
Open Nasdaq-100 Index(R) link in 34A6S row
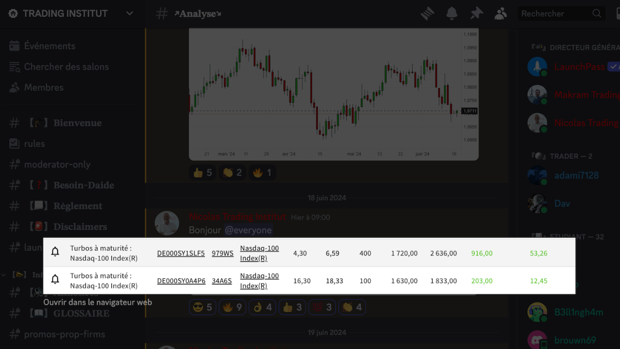coord(260,281)
